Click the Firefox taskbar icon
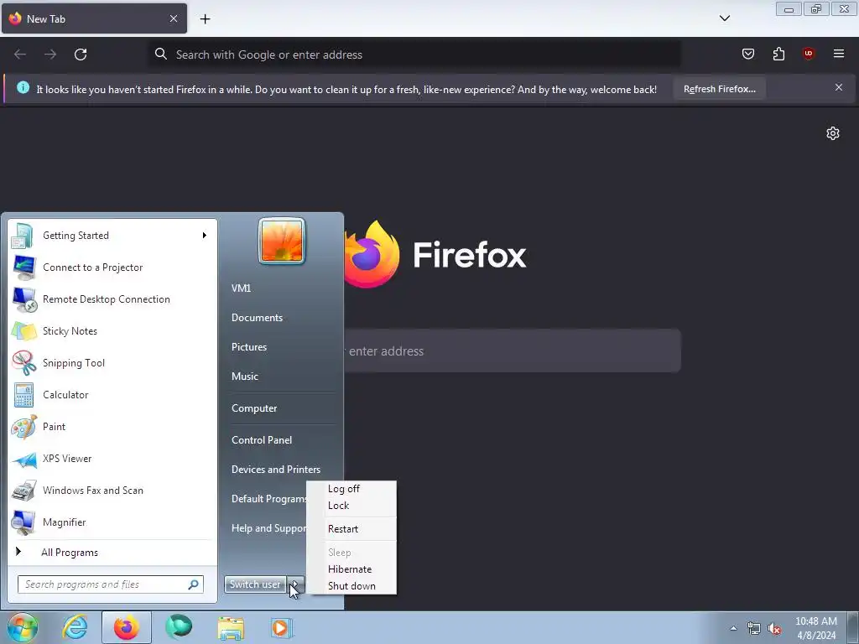This screenshot has height=644, width=859. click(x=126, y=627)
